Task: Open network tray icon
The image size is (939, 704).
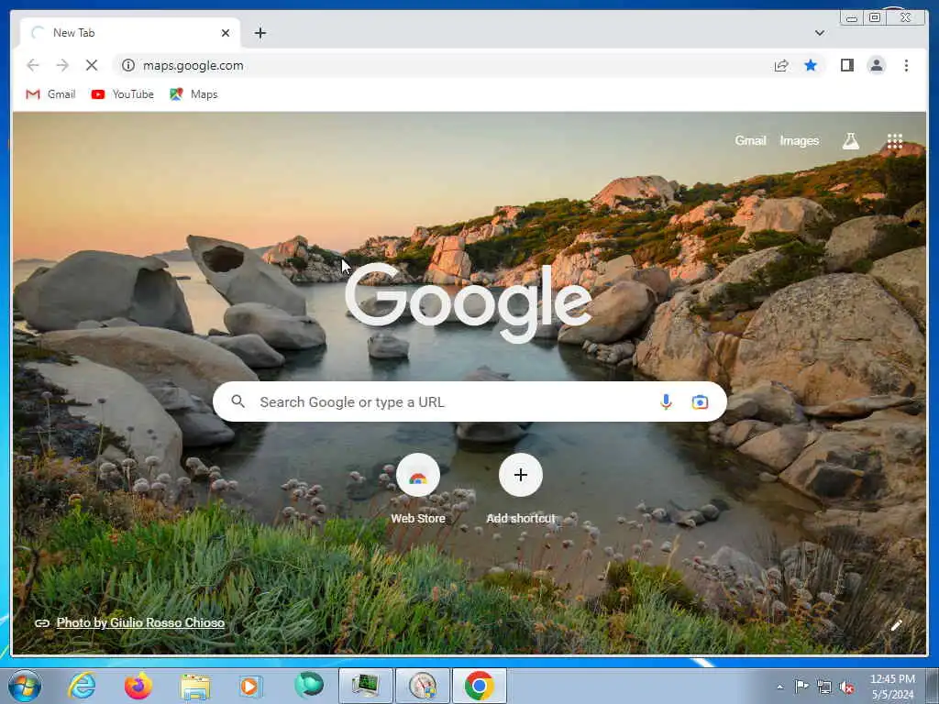Action: coord(824,687)
